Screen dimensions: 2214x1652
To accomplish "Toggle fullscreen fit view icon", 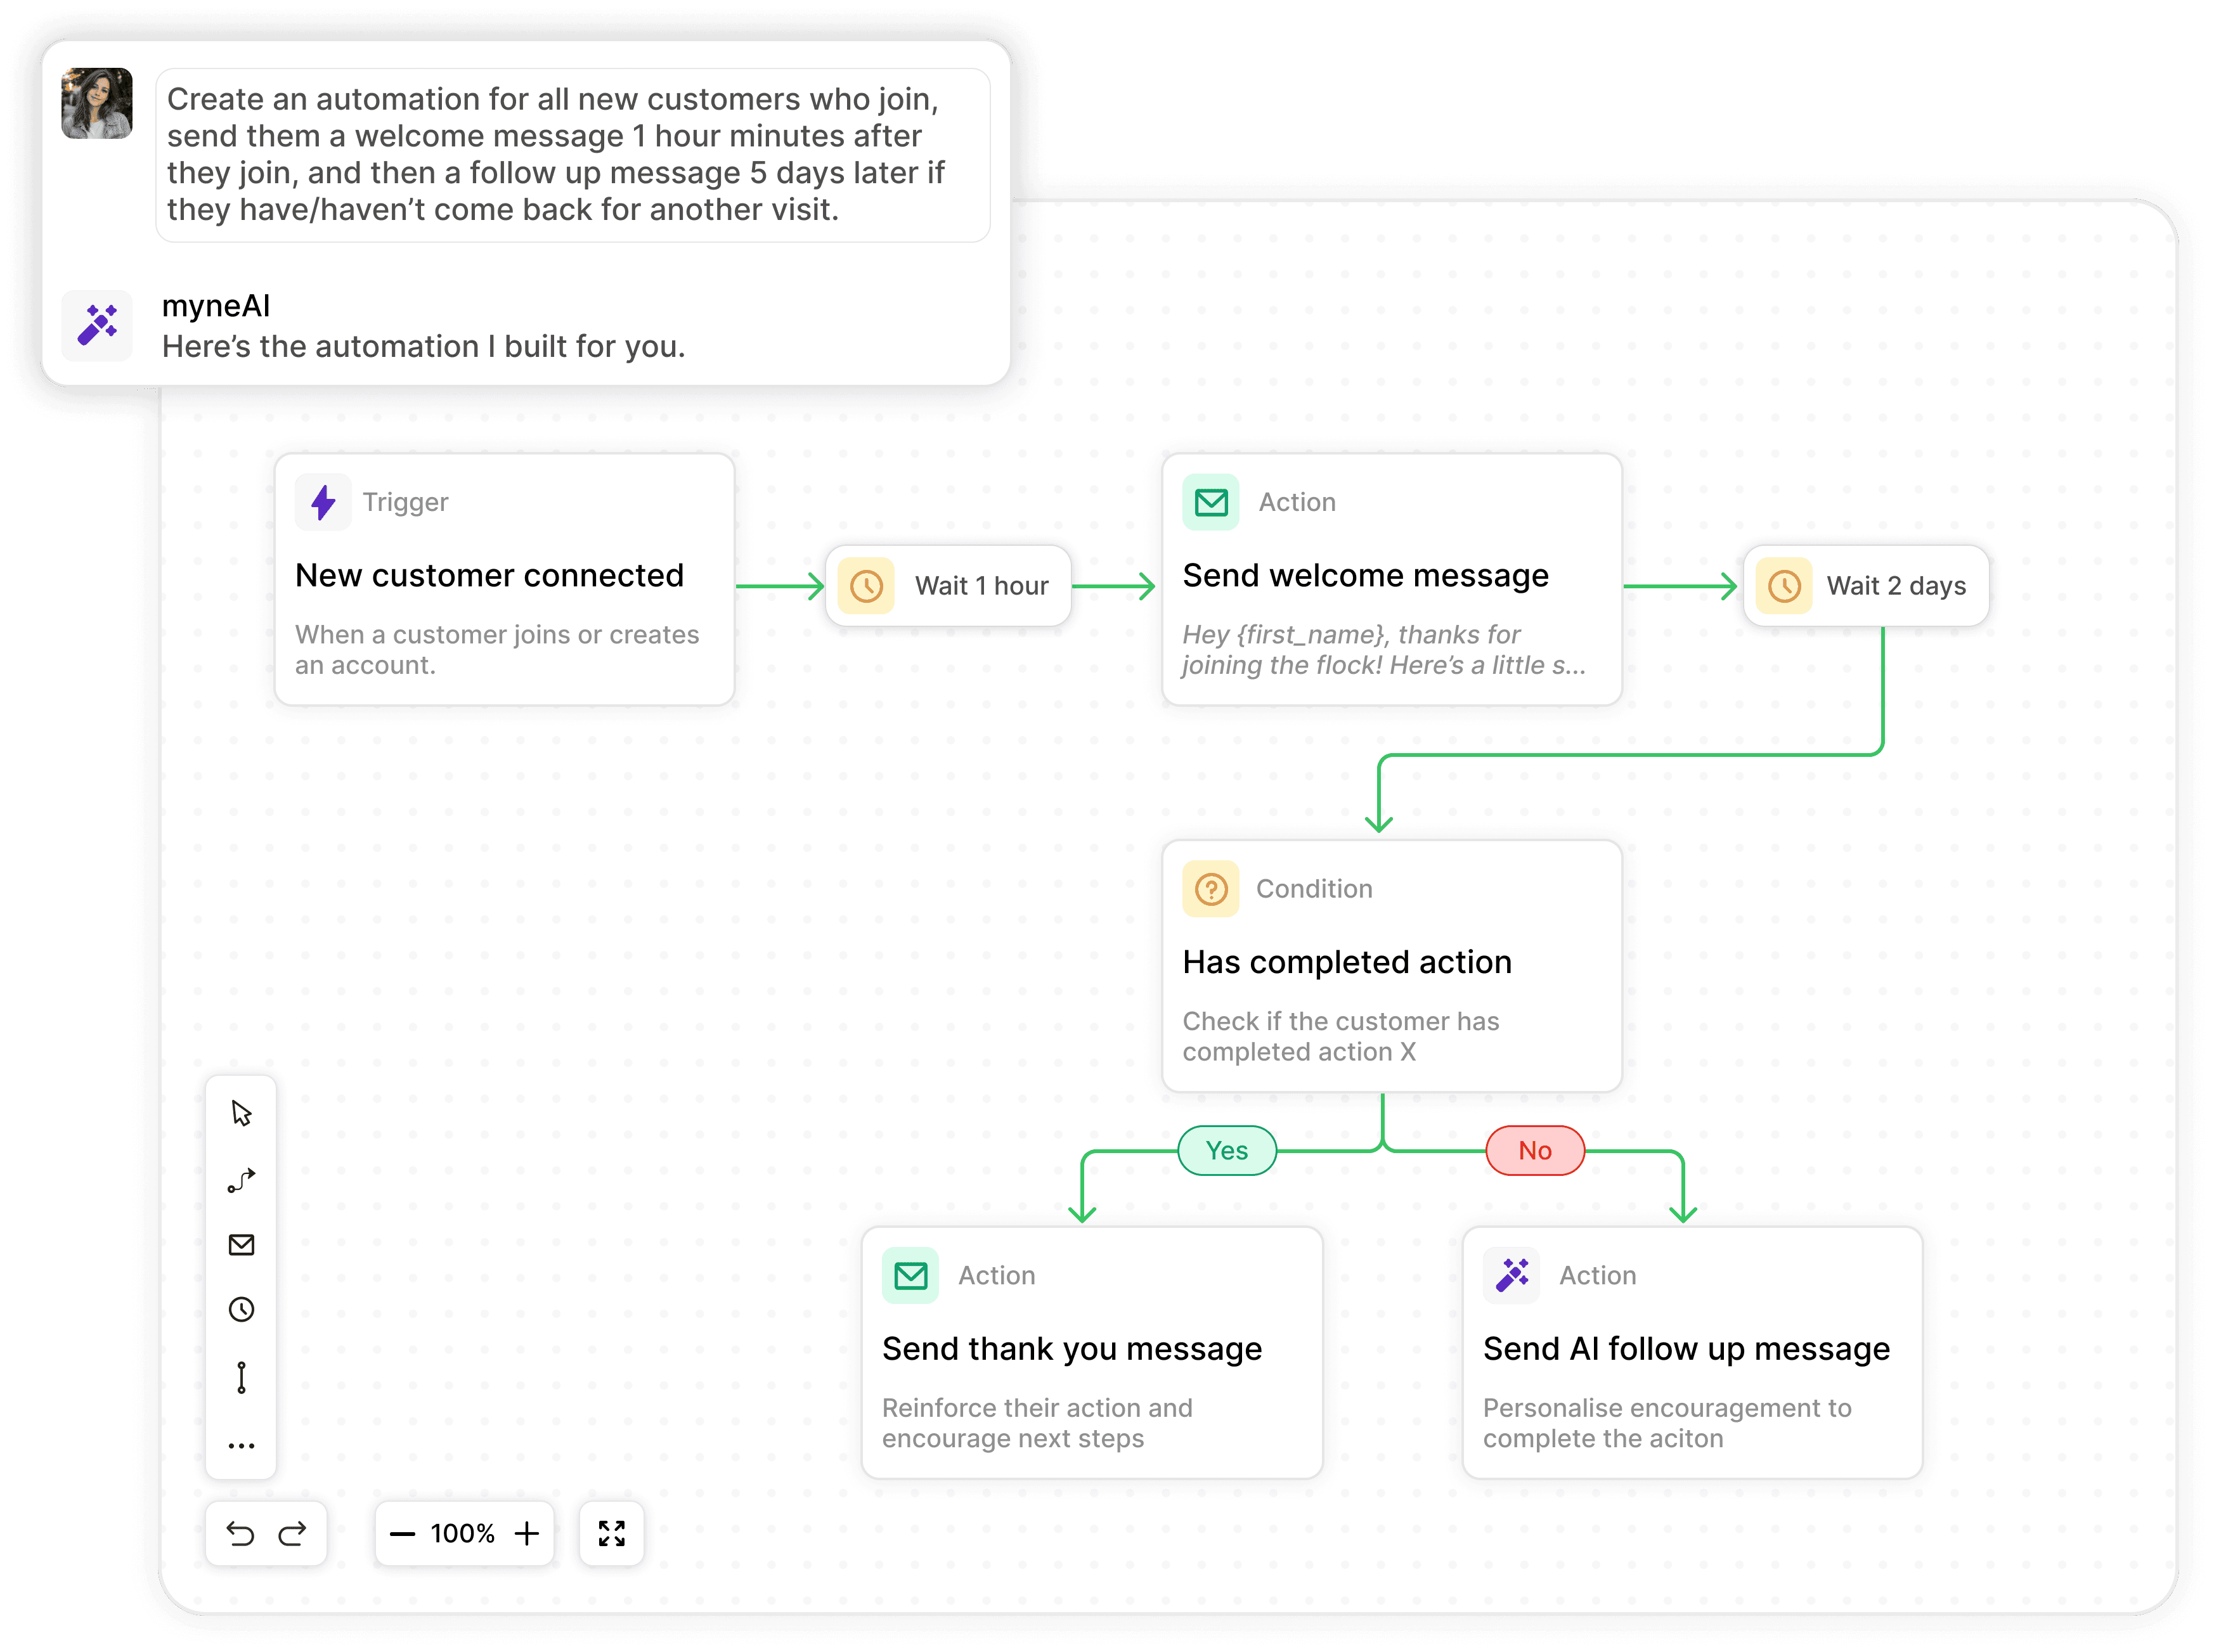I will (611, 1533).
